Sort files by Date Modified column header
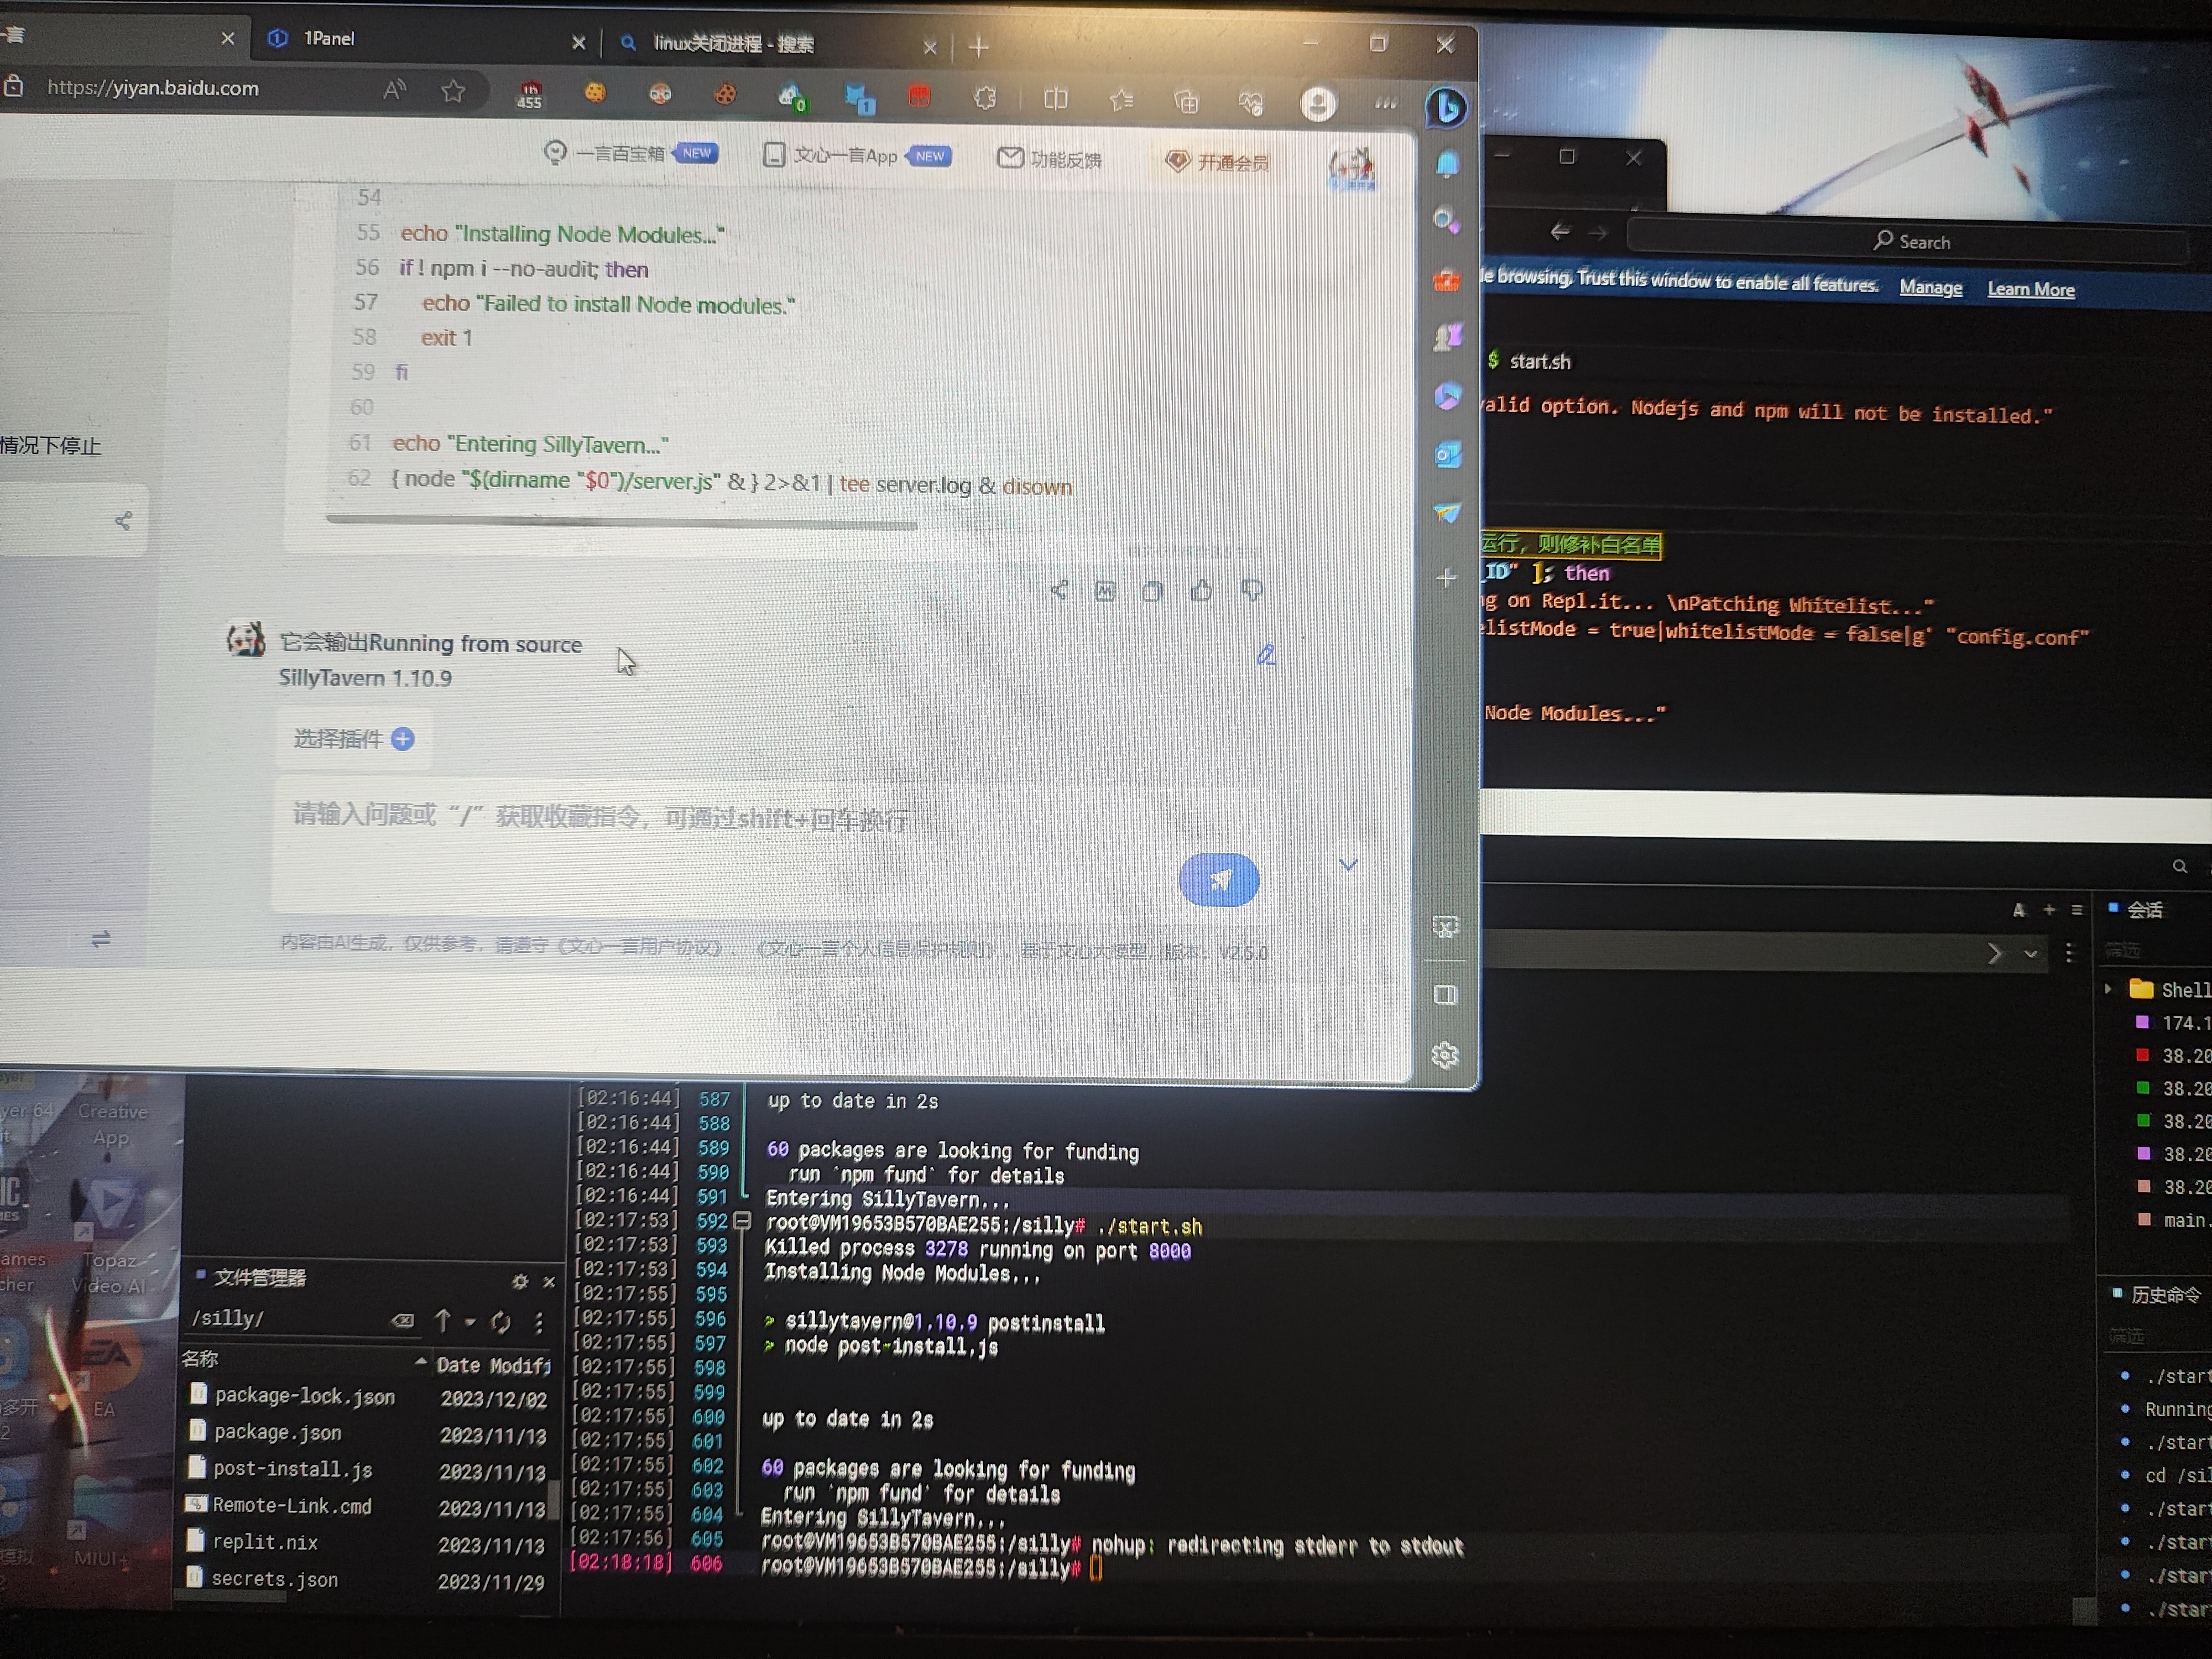Image resolution: width=2212 pixels, height=1659 pixels. pos(493,1366)
